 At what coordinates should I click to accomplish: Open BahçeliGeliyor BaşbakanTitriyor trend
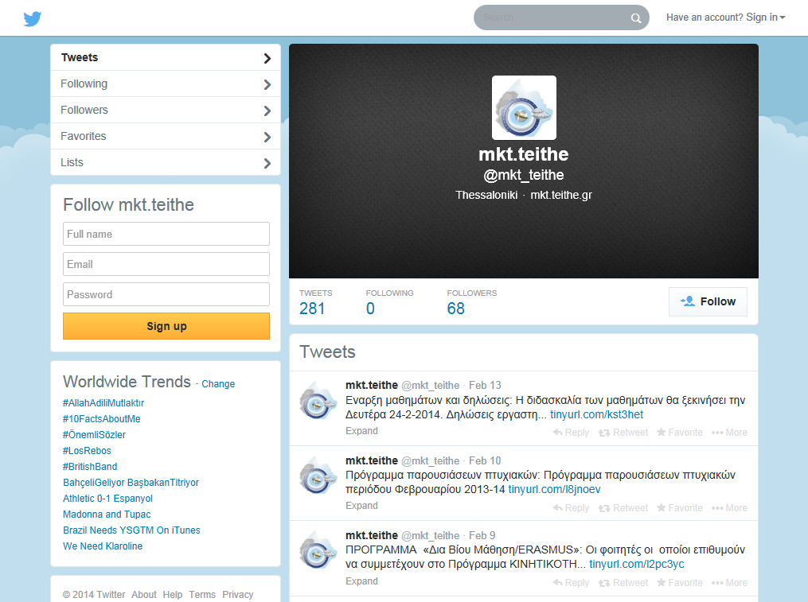point(131,483)
